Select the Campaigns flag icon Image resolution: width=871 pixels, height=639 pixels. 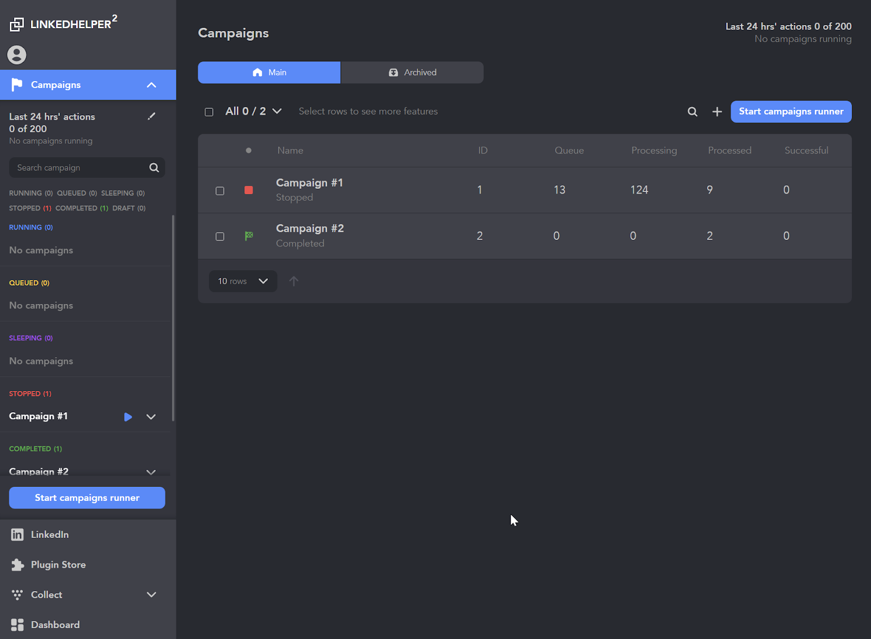click(x=16, y=84)
